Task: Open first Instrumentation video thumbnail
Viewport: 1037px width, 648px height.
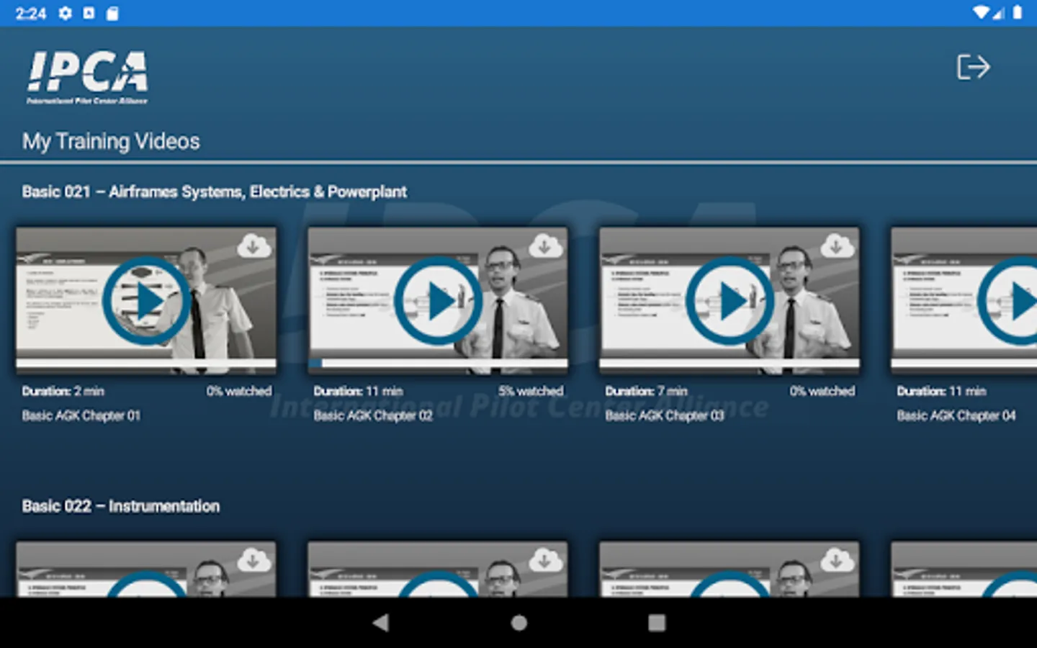Action: click(146, 569)
